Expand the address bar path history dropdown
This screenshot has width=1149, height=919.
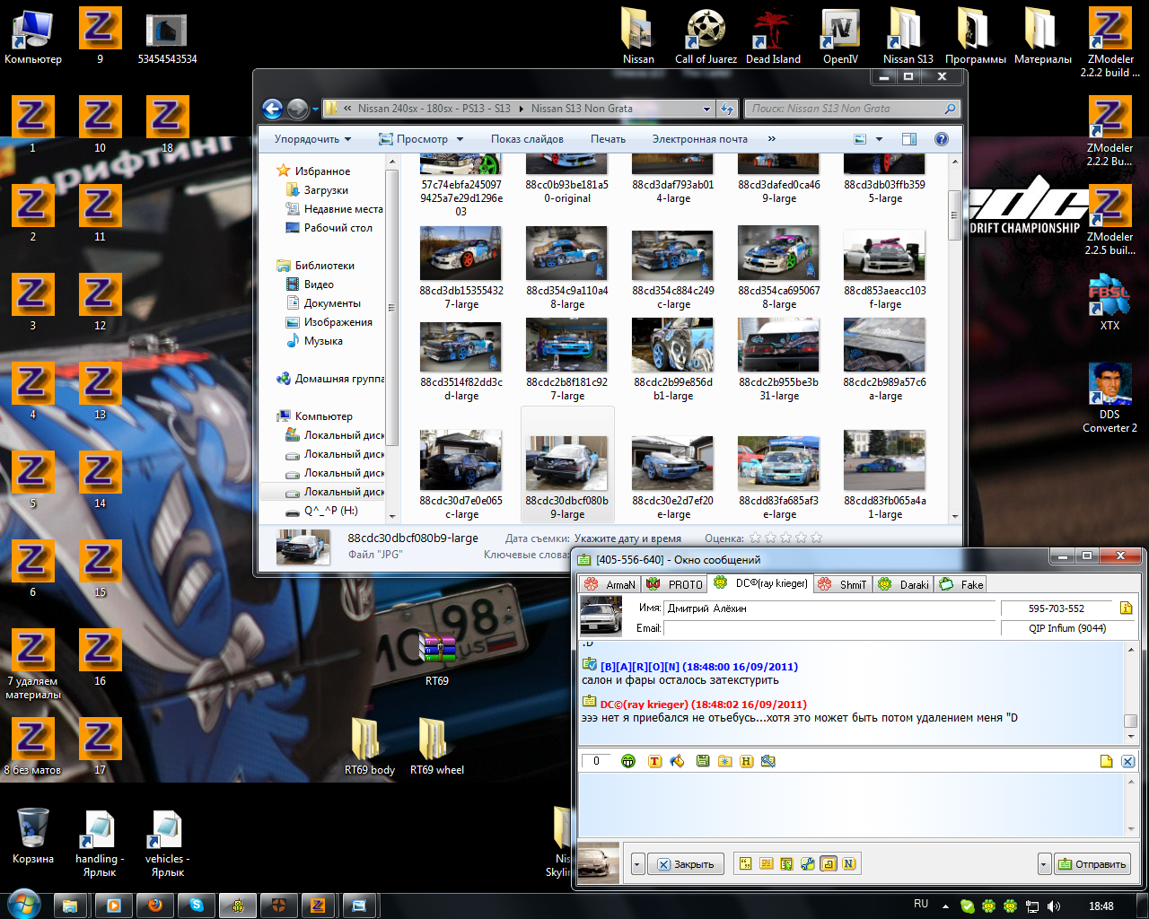(706, 109)
